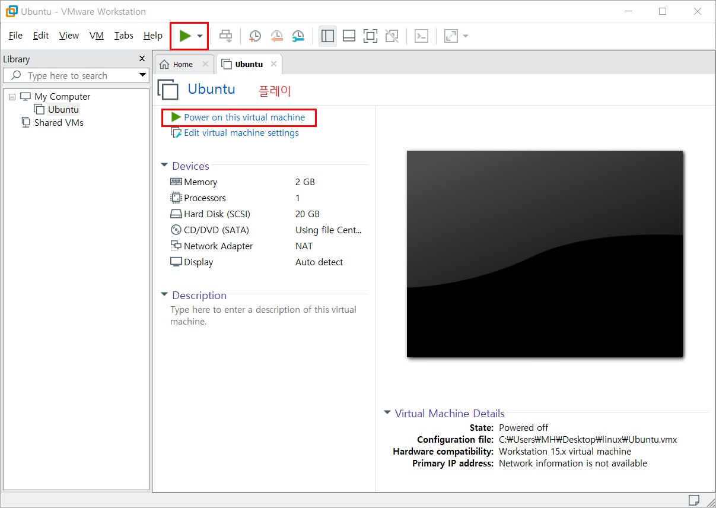716x508 pixels.
Task: Select My Computer in the library
Action: point(62,97)
